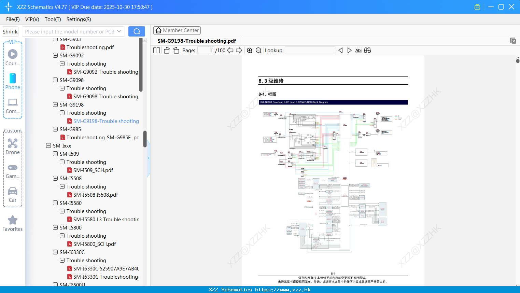
Task: Zoom in on the PDF
Action: tap(250, 50)
